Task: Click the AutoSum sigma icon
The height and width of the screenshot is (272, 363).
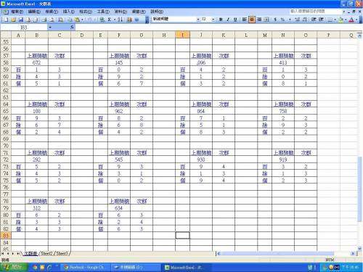Action: (x=110, y=20)
